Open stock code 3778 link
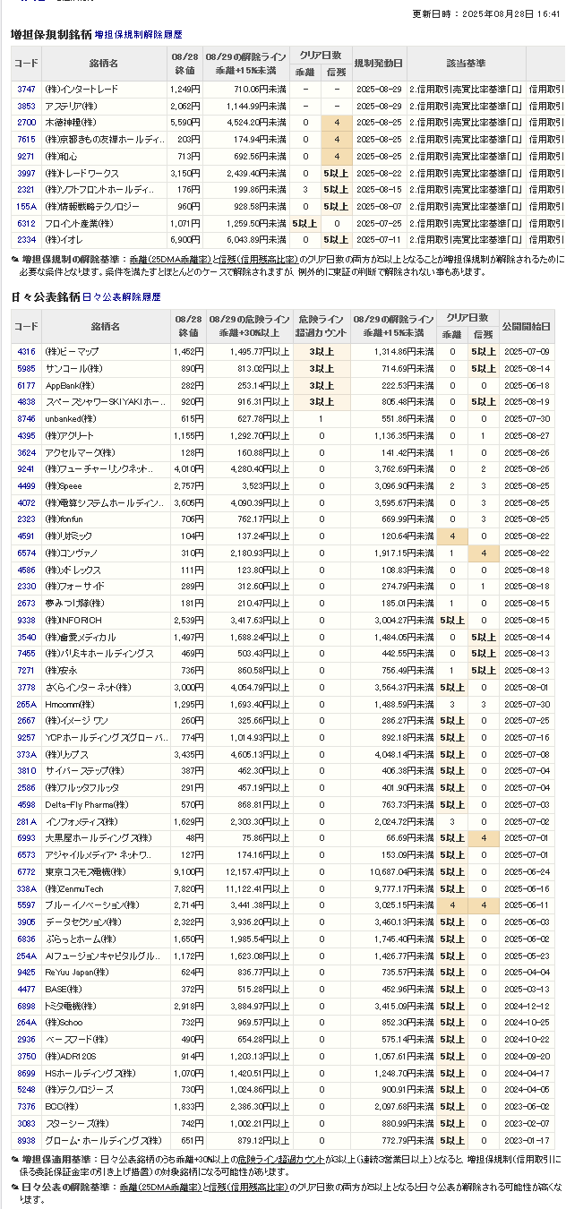The width and height of the screenshot is (566, 1209). (x=26, y=687)
